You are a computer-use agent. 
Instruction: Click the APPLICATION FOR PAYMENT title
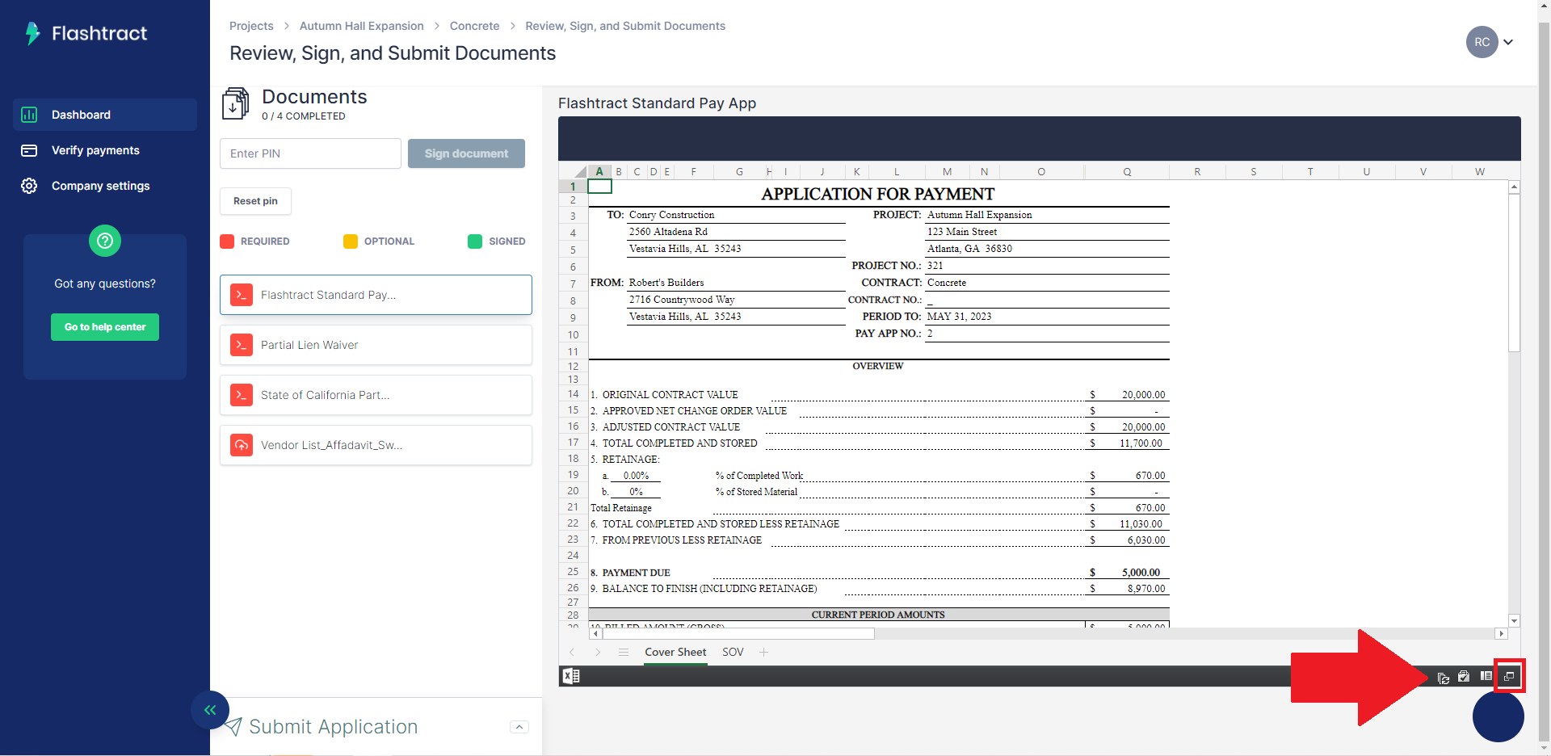pos(878,194)
